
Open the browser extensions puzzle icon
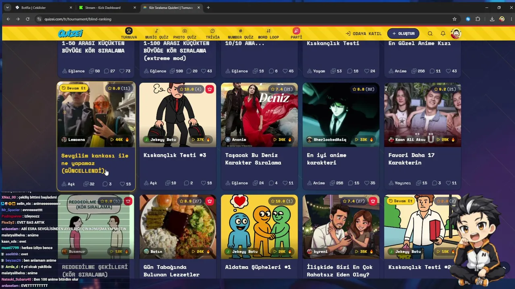[x=478, y=19]
